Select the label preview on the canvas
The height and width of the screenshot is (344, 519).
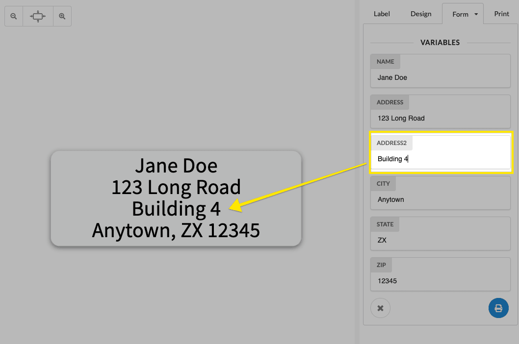(176, 198)
